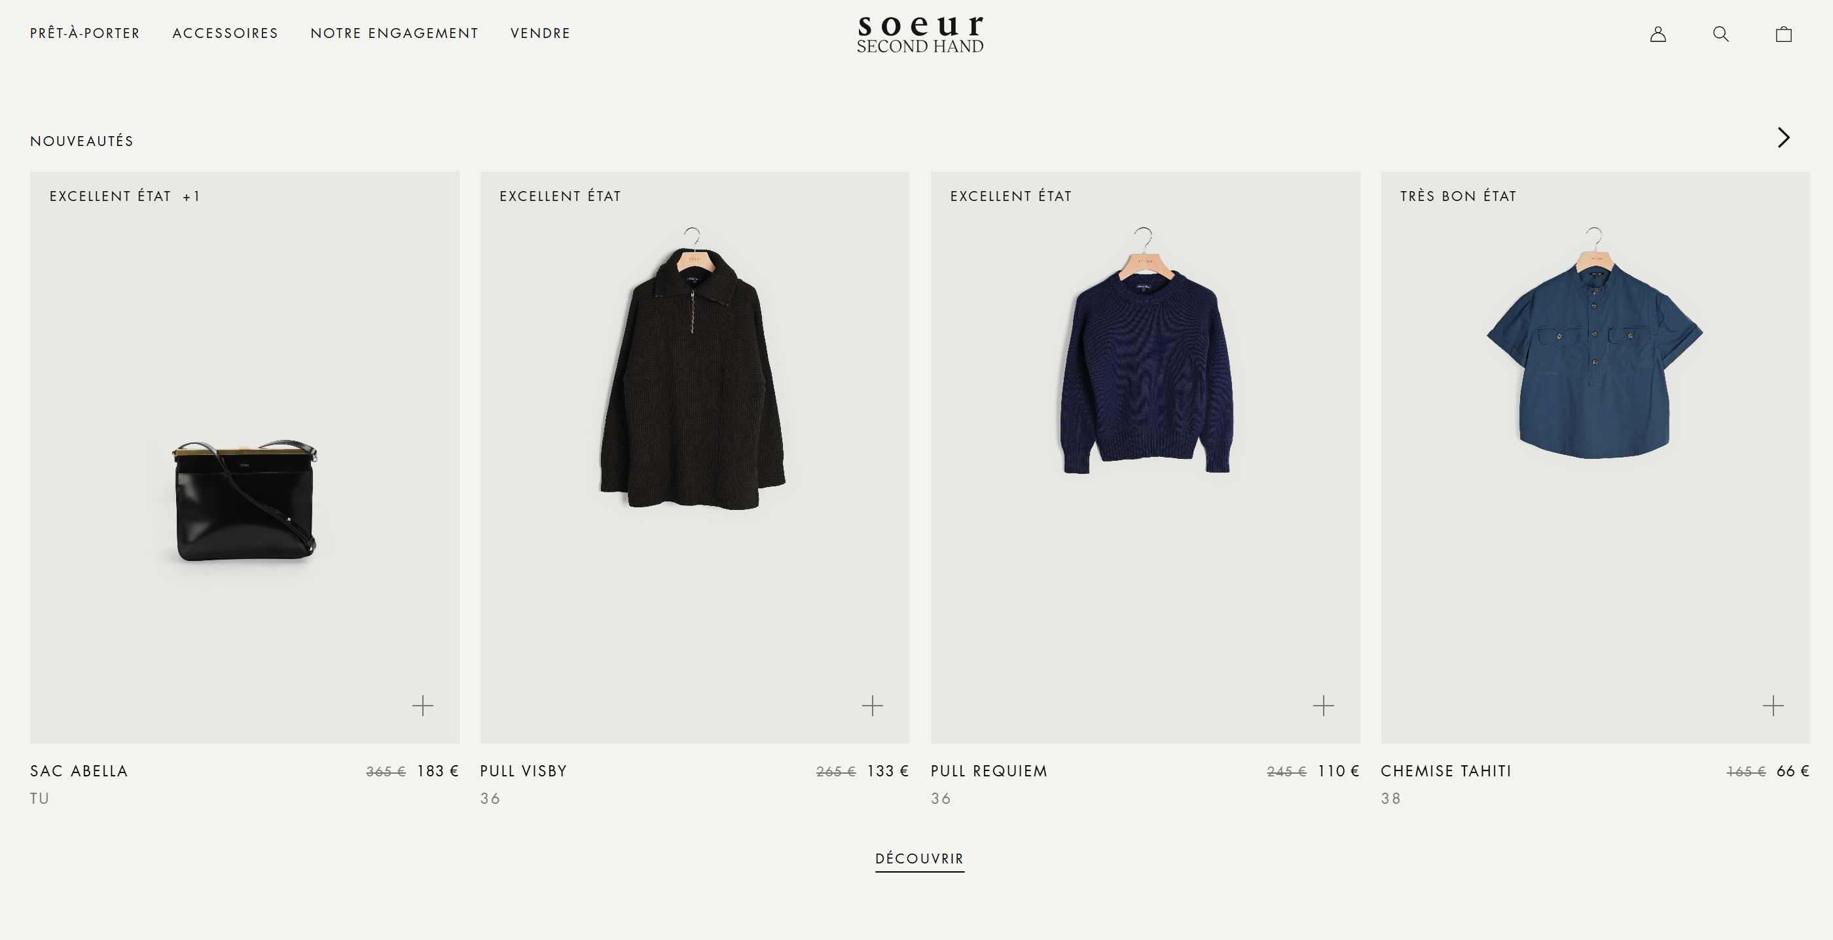Open the shopping bag icon

(1783, 34)
